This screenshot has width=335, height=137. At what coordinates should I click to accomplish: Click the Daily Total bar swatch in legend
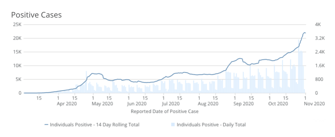[x=173, y=125]
